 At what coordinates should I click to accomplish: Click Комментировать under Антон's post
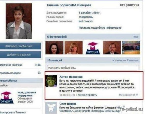point(87,95)
